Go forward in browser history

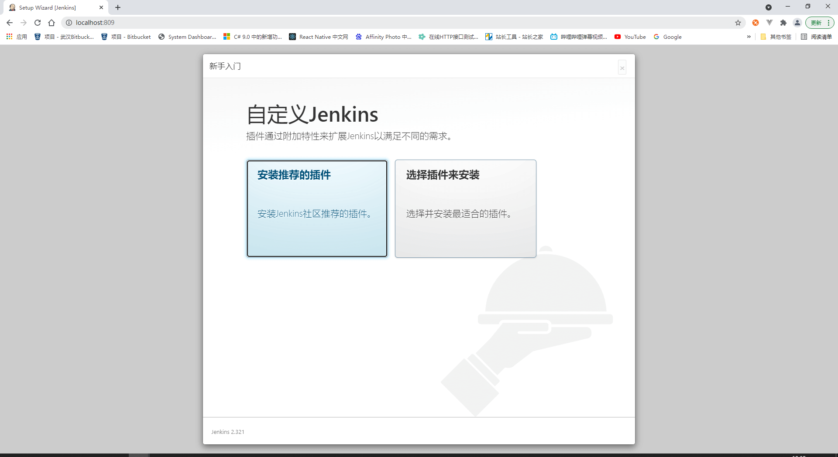point(24,23)
